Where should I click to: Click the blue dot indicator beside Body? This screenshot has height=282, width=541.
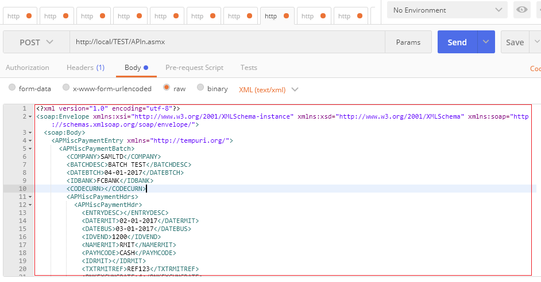(x=146, y=68)
